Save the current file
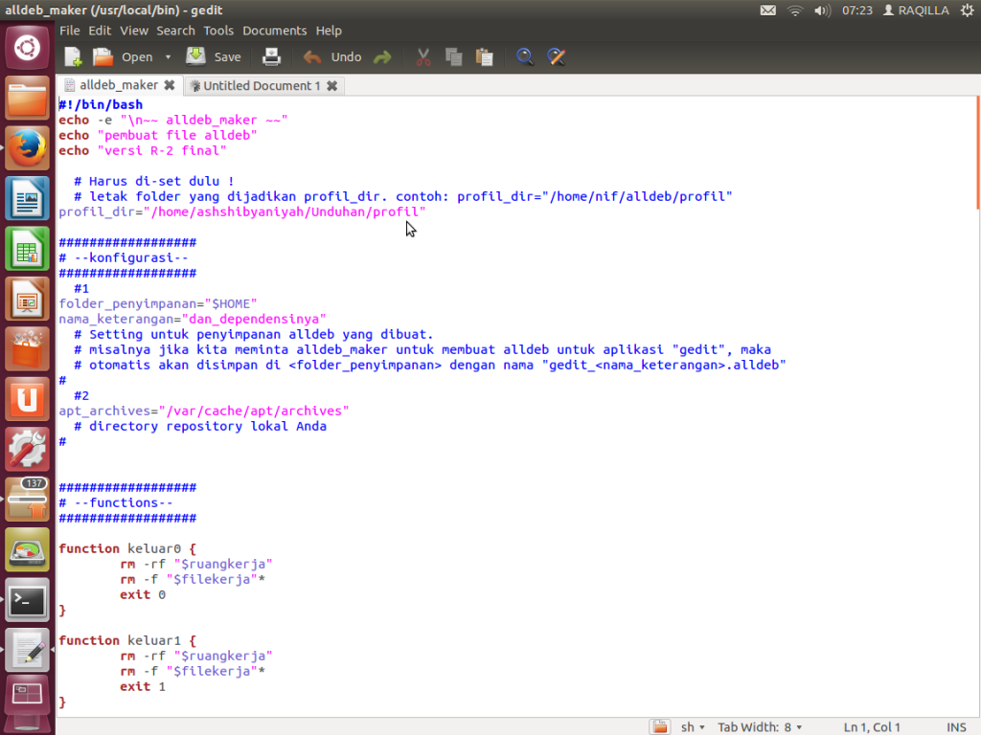The width and height of the screenshot is (981, 735). (214, 56)
